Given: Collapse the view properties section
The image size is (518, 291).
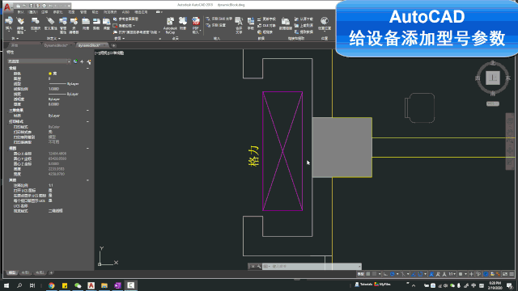Looking at the screenshot, I should click(x=88, y=149).
